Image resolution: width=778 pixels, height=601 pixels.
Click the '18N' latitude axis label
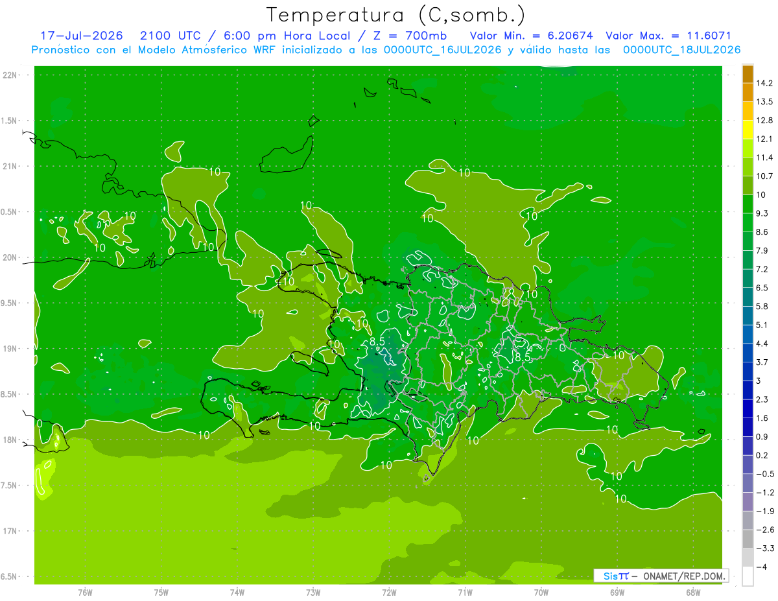(x=10, y=440)
